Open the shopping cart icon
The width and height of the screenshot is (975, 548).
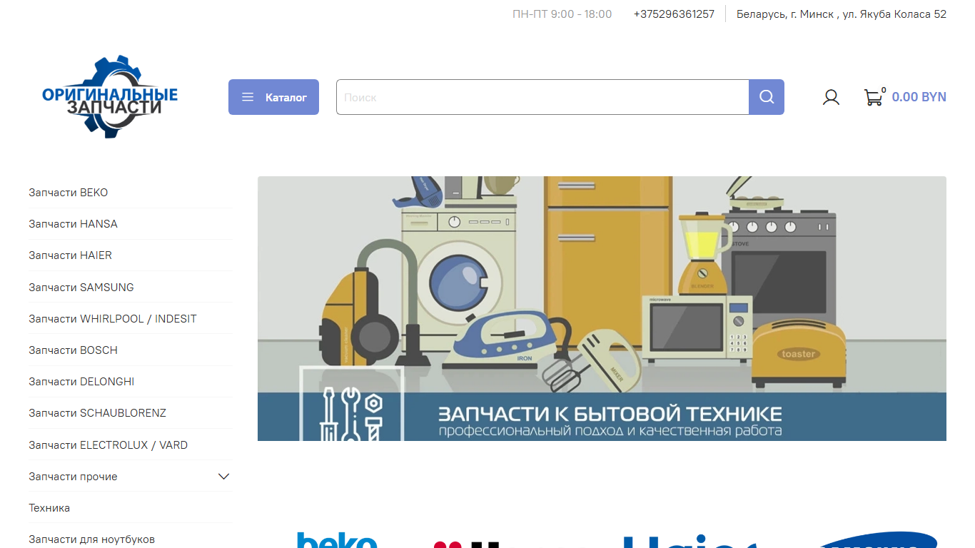874,97
